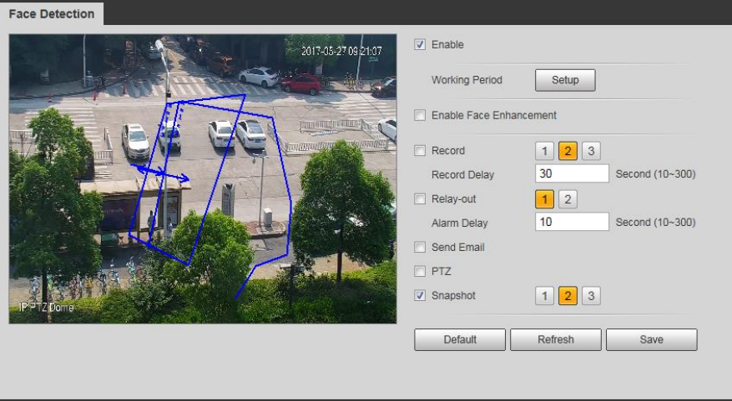Select Record channel 1

click(x=544, y=151)
